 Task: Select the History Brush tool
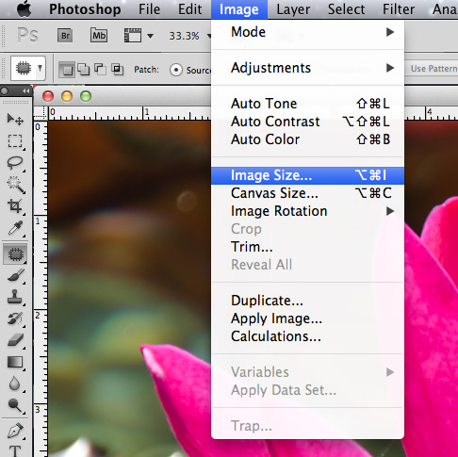pyautogui.click(x=15, y=318)
